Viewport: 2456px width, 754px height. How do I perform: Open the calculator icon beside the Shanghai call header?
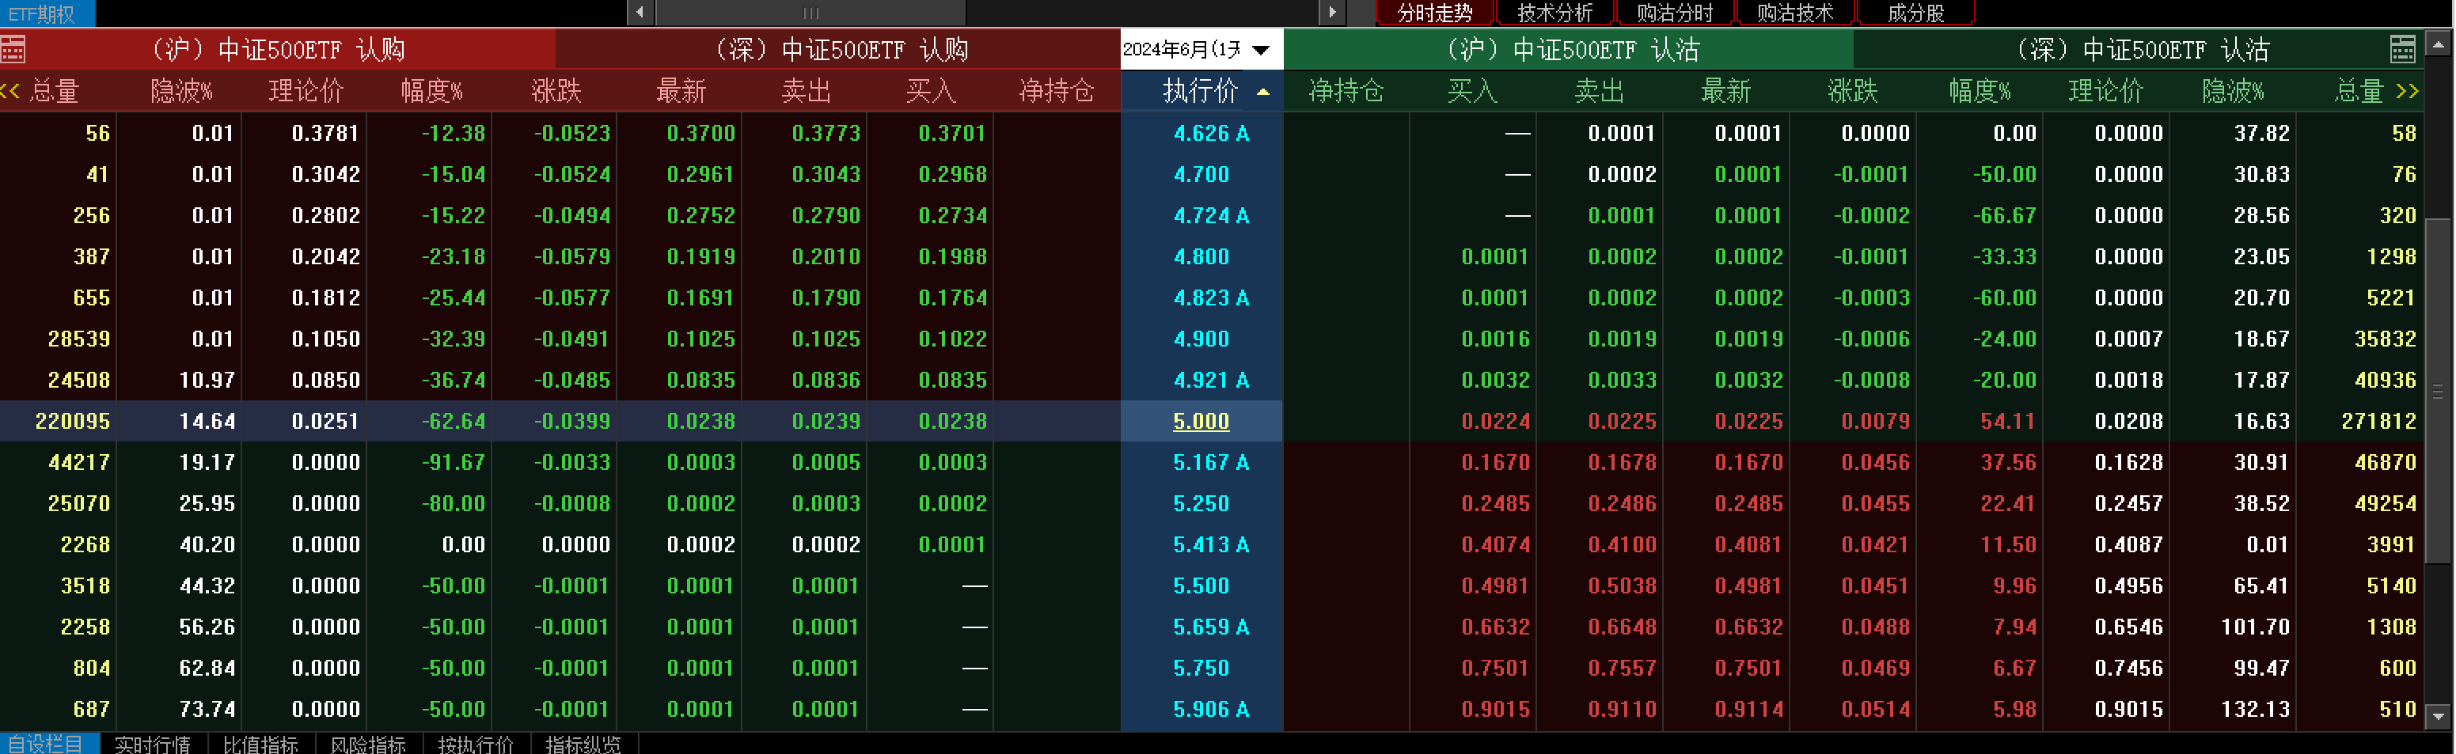13,50
